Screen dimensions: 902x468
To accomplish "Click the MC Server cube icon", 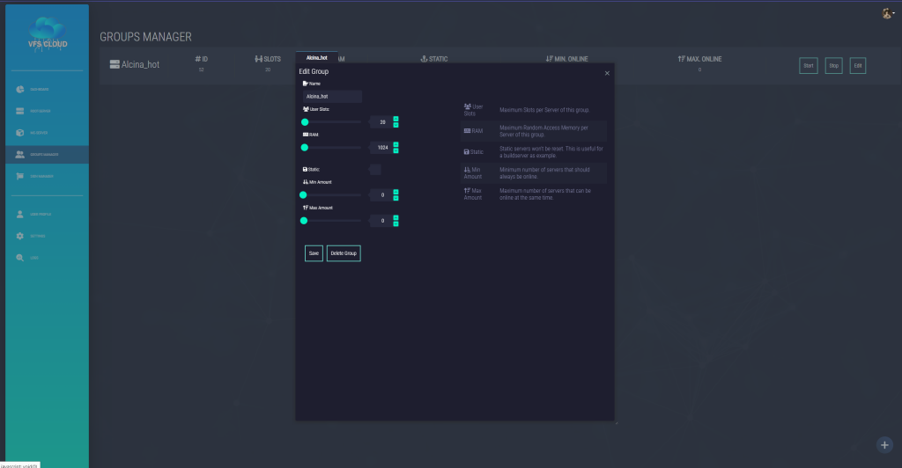I will click(x=20, y=133).
